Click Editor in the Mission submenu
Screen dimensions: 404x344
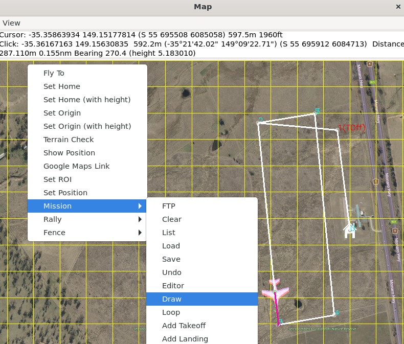coord(173,286)
